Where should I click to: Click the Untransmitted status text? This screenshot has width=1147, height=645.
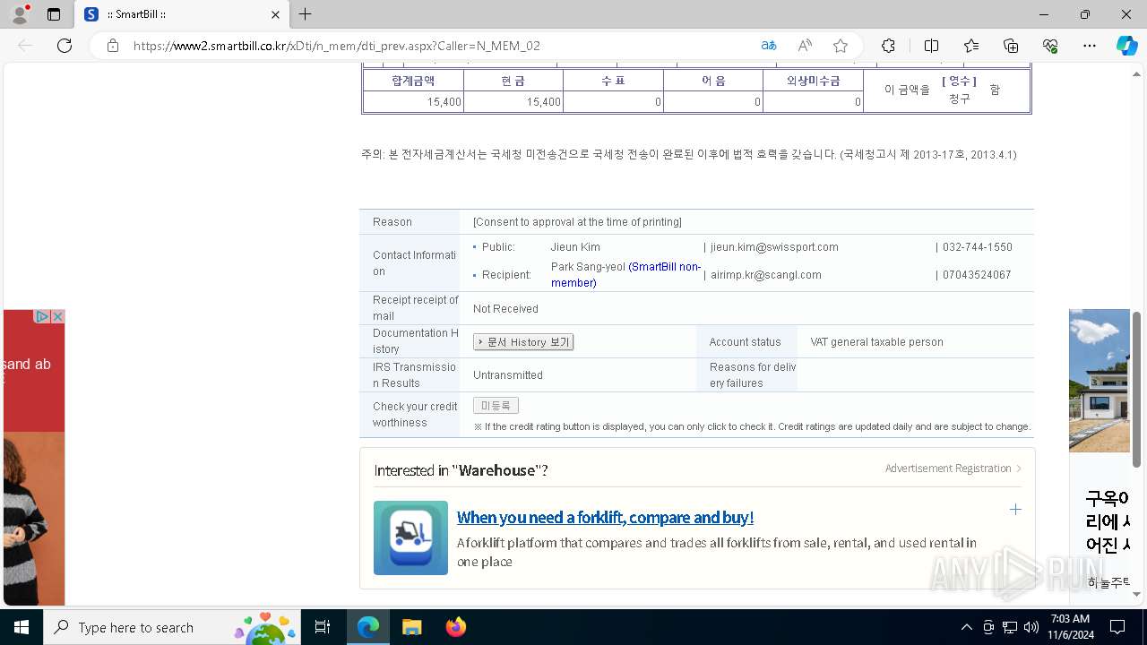tap(508, 375)
